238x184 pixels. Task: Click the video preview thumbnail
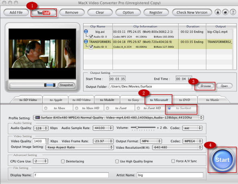(x=42, y=54)
